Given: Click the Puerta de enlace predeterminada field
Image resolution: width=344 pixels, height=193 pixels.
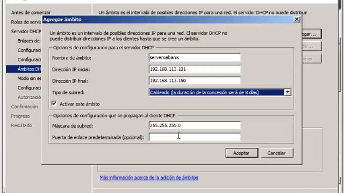Looking at the screenshot, I should [x=195, y=137].
